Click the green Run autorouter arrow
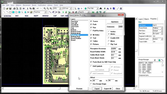 (x=63, y=12)
